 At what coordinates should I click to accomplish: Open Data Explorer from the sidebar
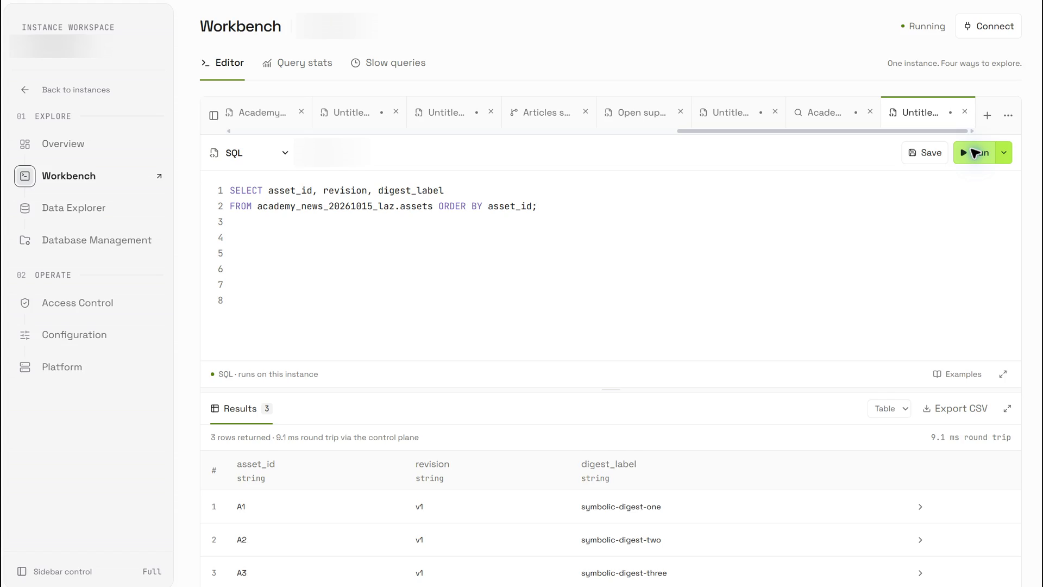(x=73, y=208)
